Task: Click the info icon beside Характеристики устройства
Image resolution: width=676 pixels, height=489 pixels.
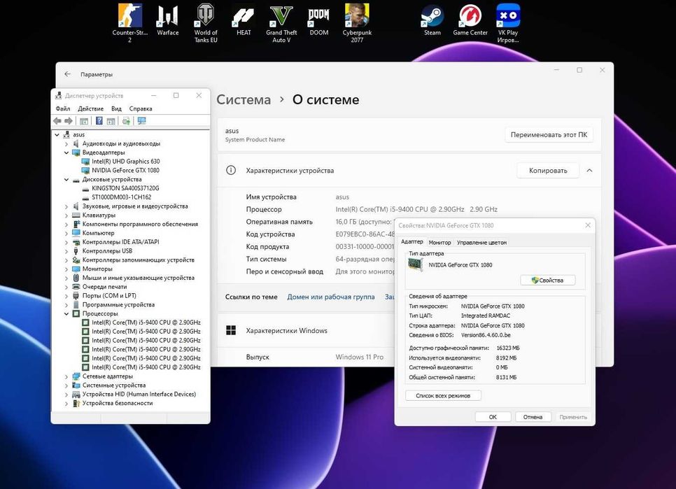Action: (x=231, y=170)
